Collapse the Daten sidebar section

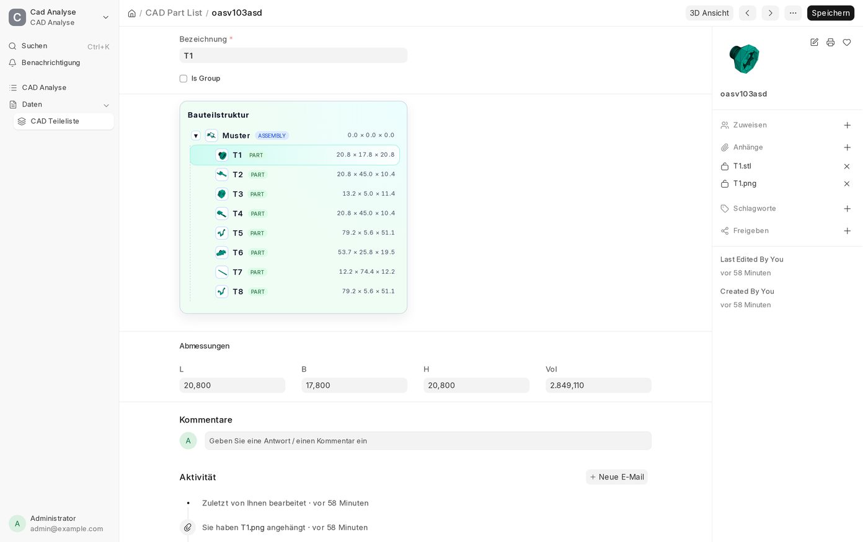point(106,105)
